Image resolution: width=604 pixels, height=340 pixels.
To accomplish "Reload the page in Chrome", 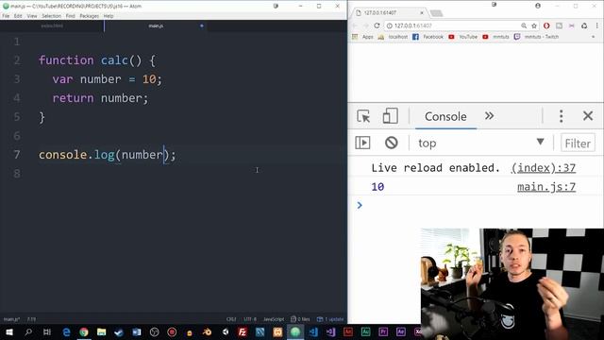I will tap(377, 25).
